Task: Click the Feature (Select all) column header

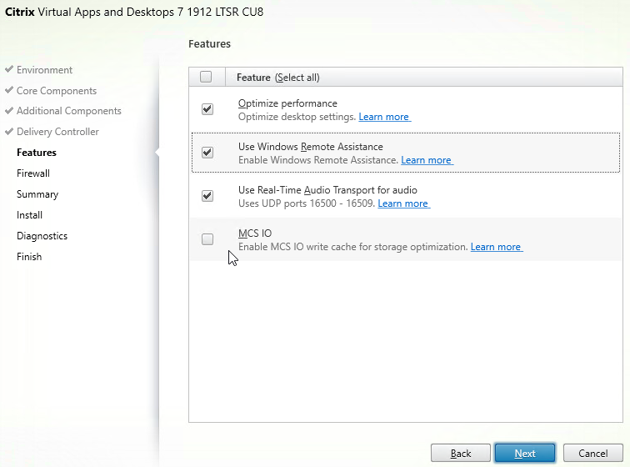Action: [x=278, y=78]
